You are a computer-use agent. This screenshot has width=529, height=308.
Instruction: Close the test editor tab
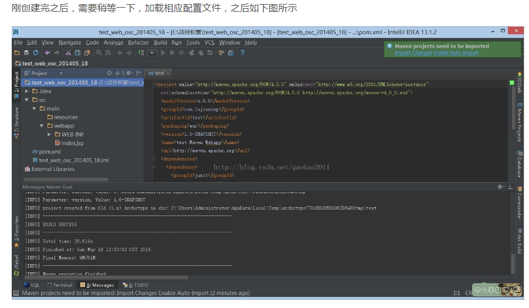168,74
